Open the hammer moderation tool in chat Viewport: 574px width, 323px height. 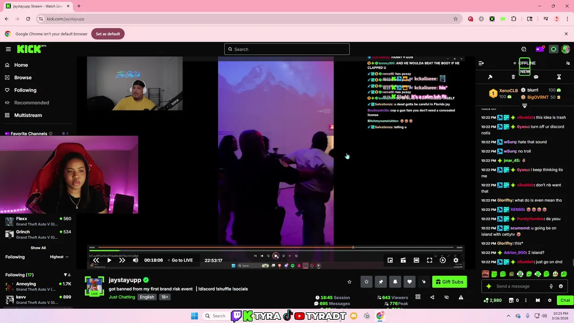tap(490, 77)
